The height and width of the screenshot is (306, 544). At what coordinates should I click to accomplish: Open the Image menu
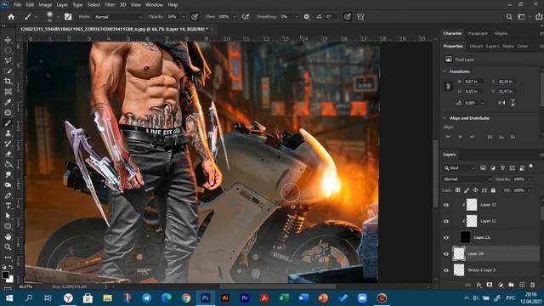(x=45, y=5)
